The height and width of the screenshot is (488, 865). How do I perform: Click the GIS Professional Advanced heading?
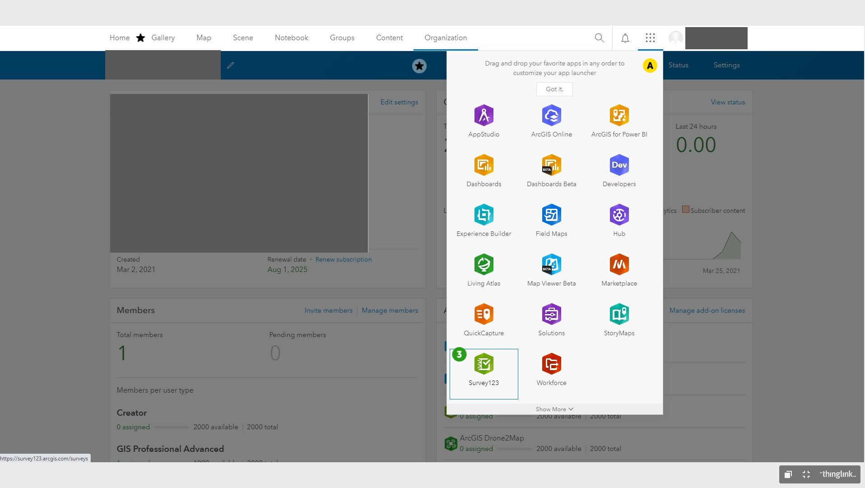[170, 449]
